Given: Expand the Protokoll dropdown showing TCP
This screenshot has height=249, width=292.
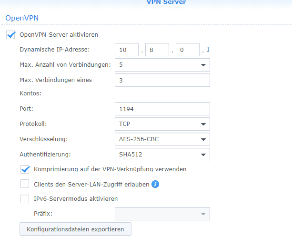Looking at the screenshot, I should click(162, 124).
